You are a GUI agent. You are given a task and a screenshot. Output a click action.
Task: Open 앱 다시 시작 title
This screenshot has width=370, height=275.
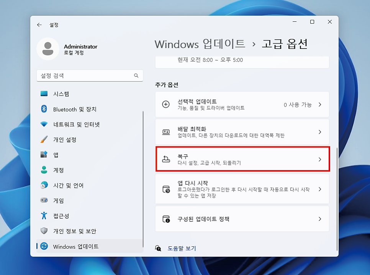coord(193,183)
